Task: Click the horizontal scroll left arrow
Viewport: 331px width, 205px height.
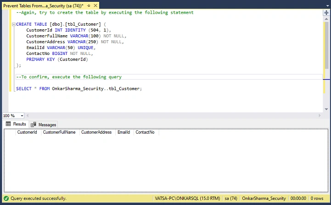Action: coord(28,116)
